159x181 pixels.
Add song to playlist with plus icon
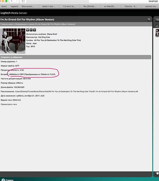click(x=34, y=30)
